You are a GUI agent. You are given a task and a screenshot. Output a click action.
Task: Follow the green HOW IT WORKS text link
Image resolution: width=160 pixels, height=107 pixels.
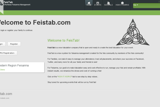coord(65,77)
